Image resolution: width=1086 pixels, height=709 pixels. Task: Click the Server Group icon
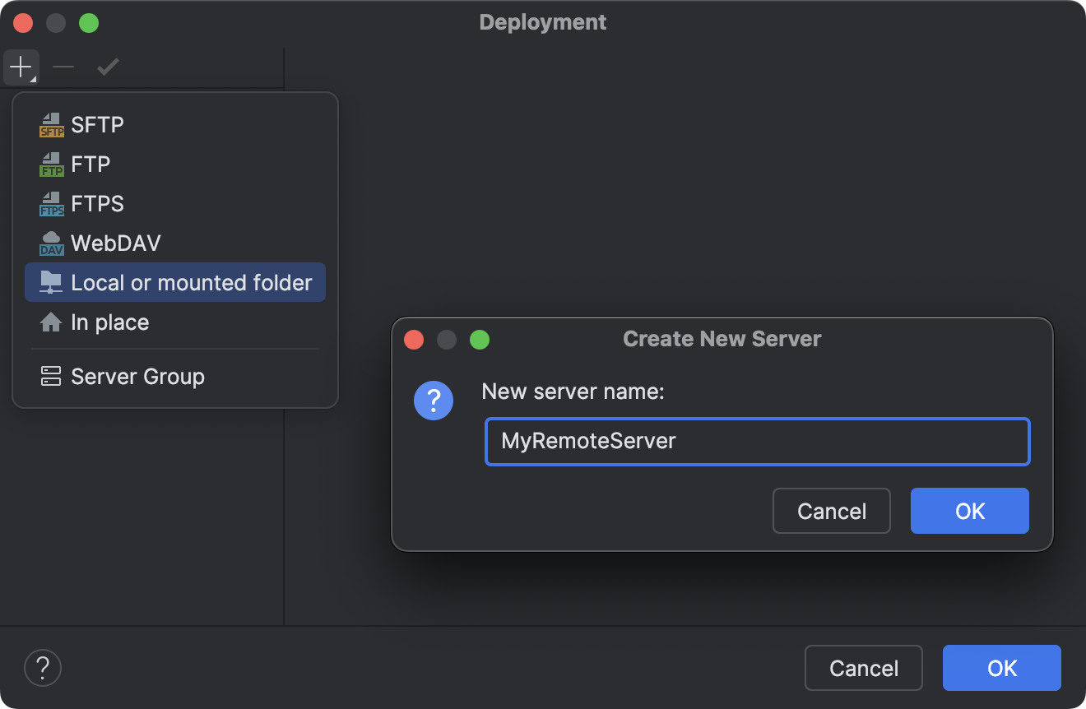(51, 376)
